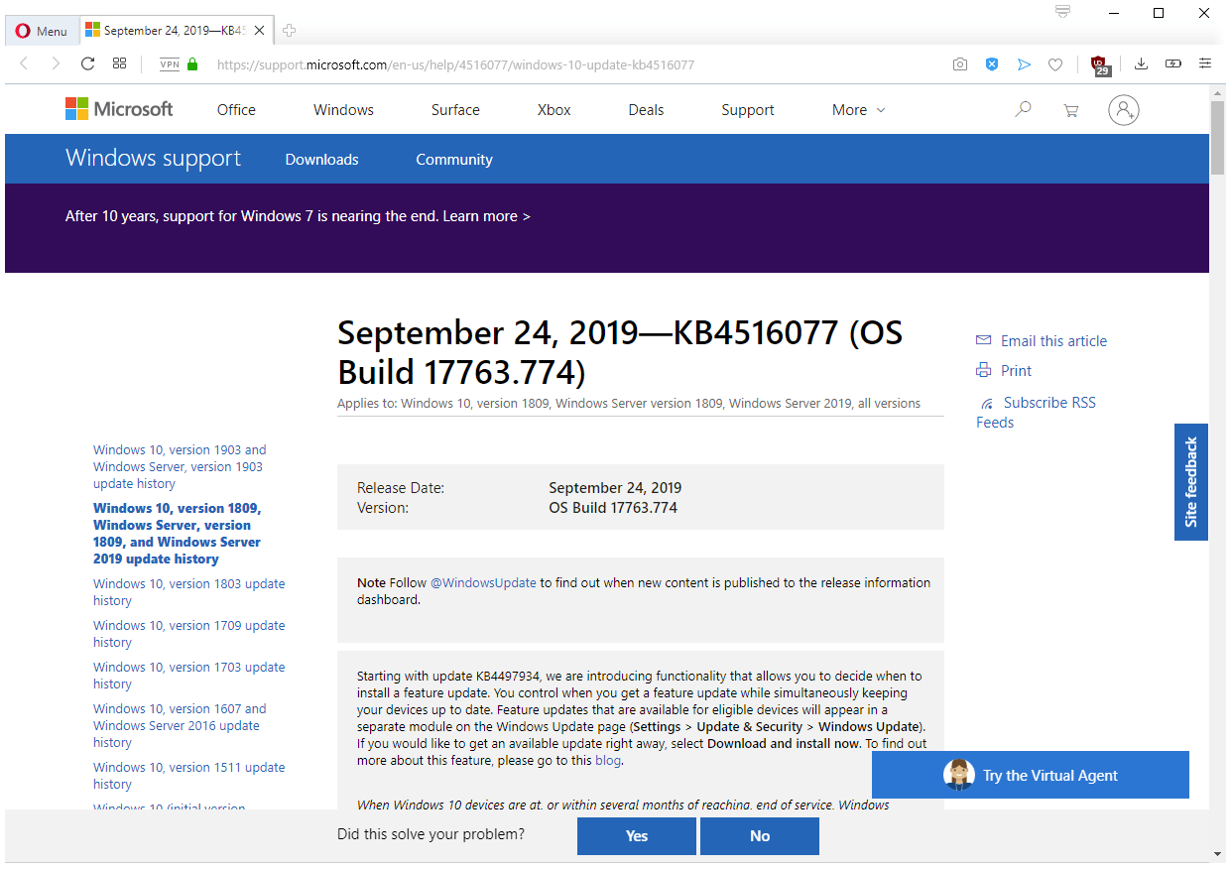Expand the More dropdown menu

[x=858, y=110]
